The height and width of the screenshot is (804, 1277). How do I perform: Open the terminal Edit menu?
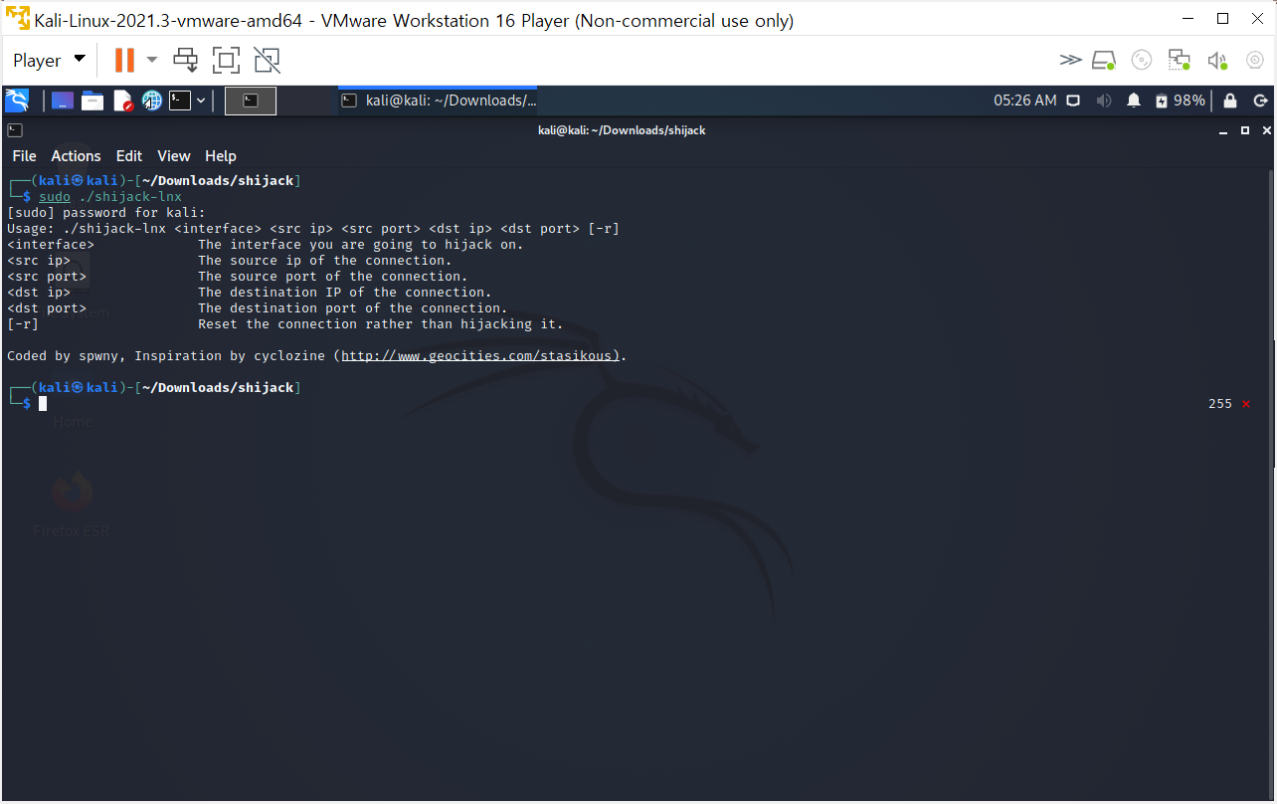[x=129, y=156]
